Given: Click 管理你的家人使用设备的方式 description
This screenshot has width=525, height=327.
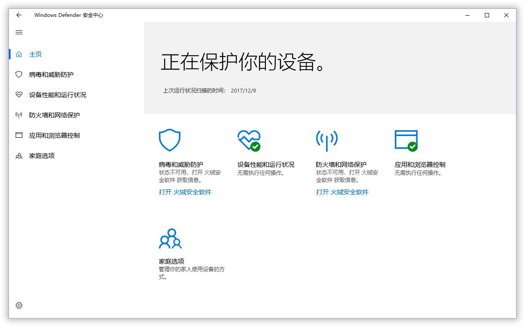Looking at the screenshot, I should coord(192,273).
